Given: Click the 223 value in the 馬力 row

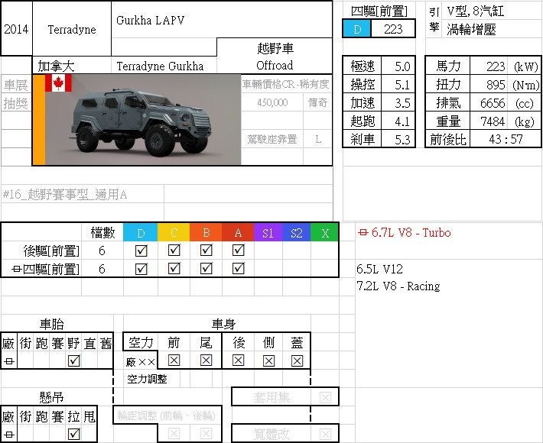Looking at the screenshot, I should pyautogui.click(x=489, y=66).
